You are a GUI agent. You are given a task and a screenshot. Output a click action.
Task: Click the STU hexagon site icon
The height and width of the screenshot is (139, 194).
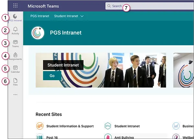[108, 126]
